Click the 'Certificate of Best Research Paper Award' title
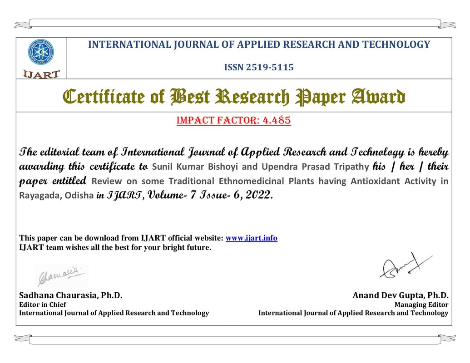Image resolution: width=470 pixels, height=363 pixels. [234, 97]
